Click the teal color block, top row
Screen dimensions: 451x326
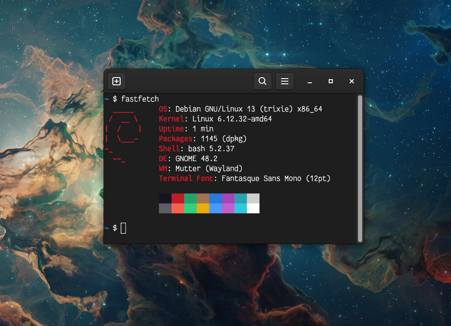click(241, 199)
